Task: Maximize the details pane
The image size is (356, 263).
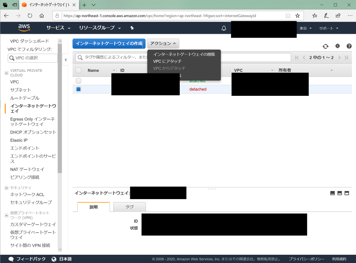Action: 347,193
